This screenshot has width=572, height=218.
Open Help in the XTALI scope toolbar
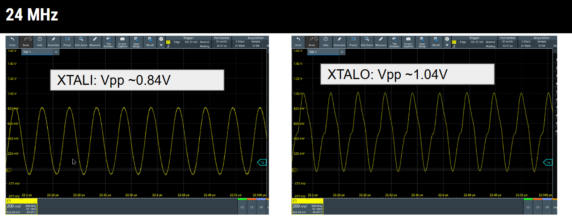(x=40, y=41)
